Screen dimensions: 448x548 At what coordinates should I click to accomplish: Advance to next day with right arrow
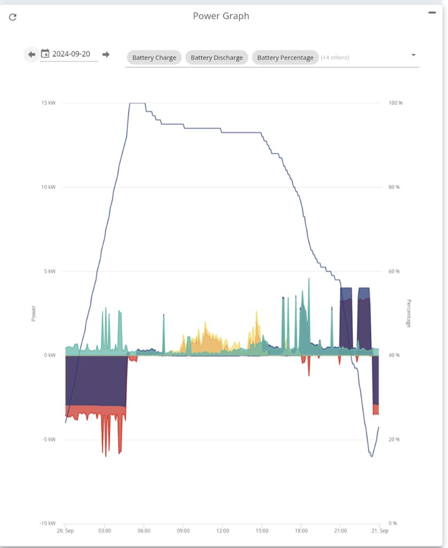pos(106,54)
